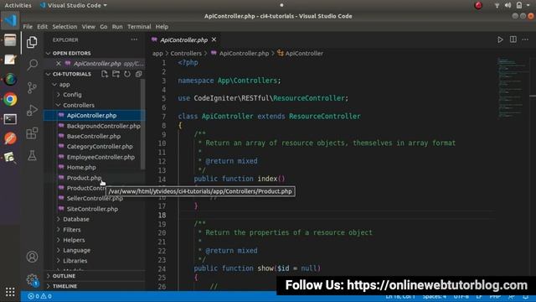Open the Postman icon in the dock
The height and width of the screenshot is (302, 536).
[x=10, y=138]
